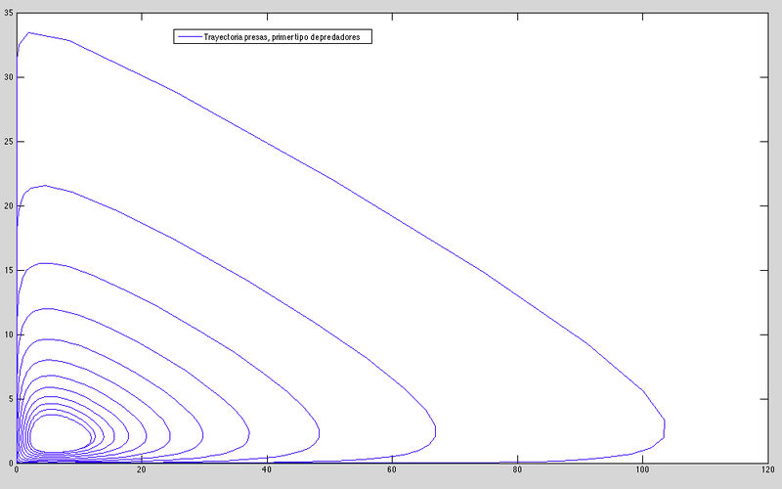Click the x-axis tick label 20
Viewport: 782px width, 489px height.
tap(142, 472)
